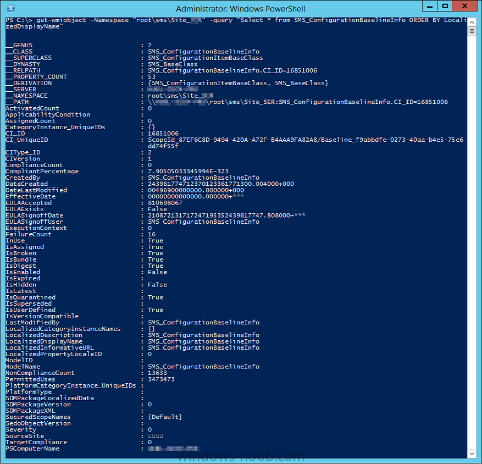Click the LocalizedInformativeURL value

pyautogui.click(x=203, y=348)
